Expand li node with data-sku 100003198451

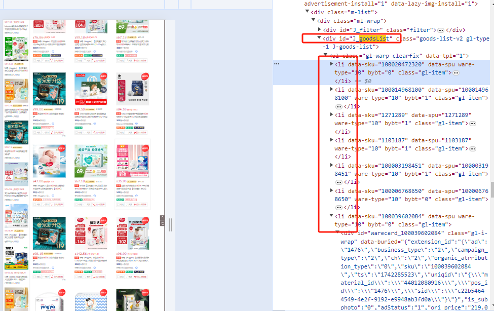click(331, 165)
